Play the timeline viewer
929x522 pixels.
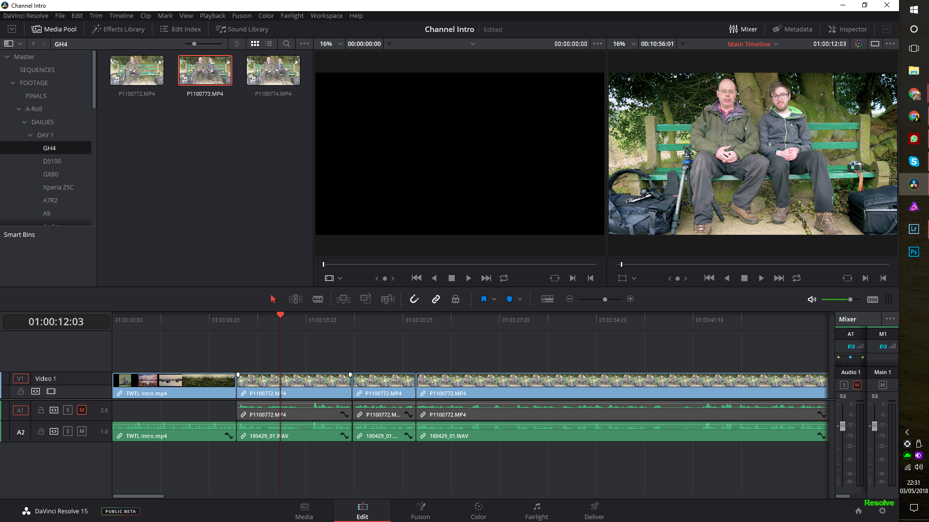point(761,278)
